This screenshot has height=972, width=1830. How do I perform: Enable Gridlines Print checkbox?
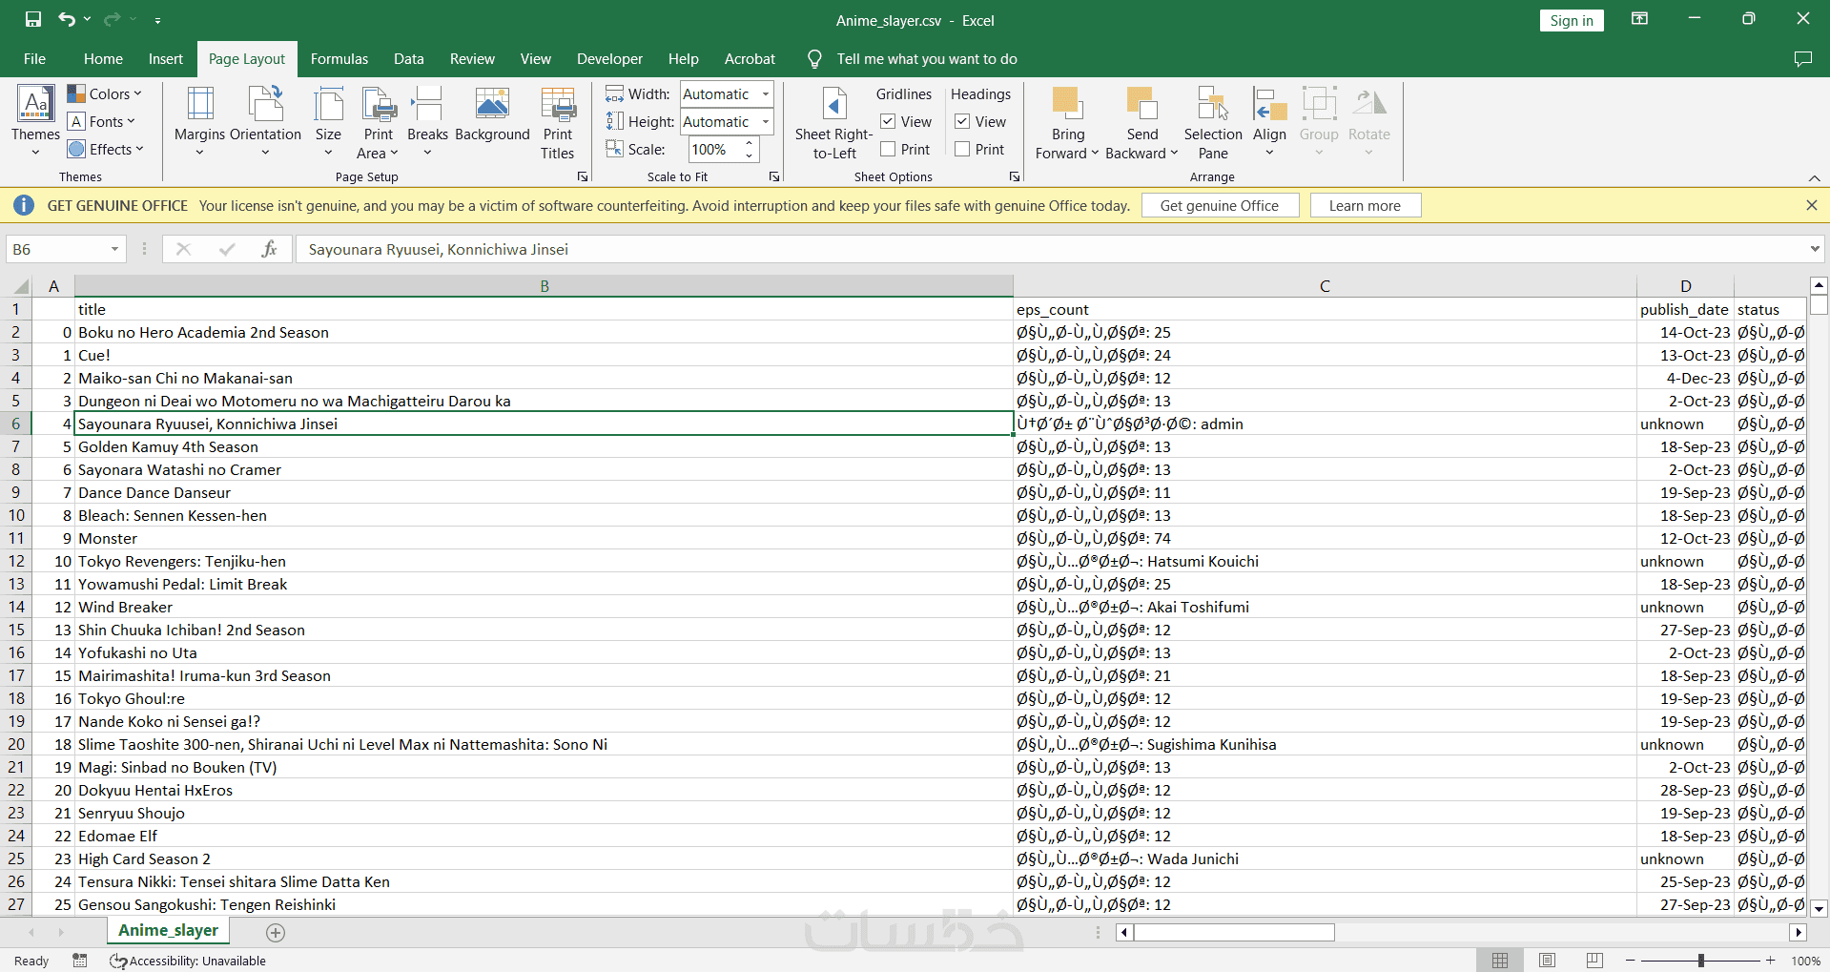tap(888, 150)
